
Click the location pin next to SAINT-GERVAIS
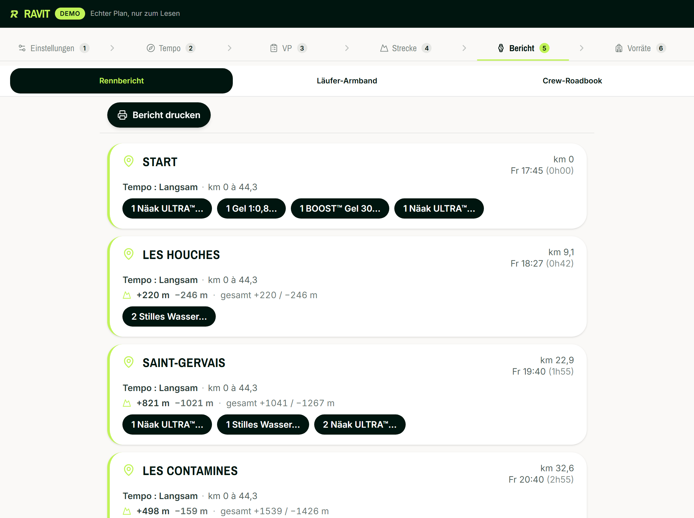click(x=129, y=362)
